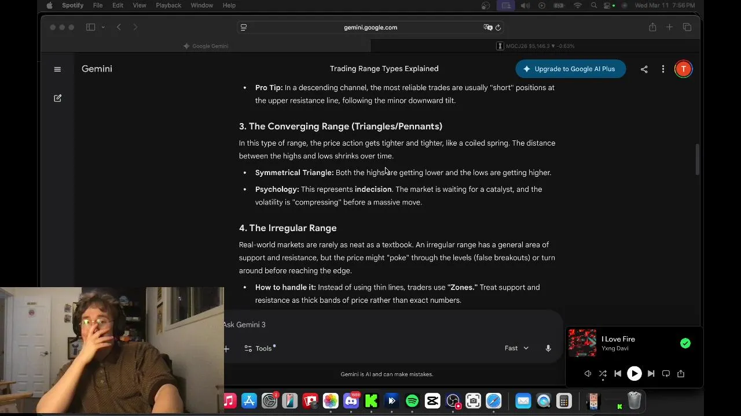Click Safari share toolbar icon
Image resolution: width=741 pixels, height=416 pixels.
click(652, 27)
